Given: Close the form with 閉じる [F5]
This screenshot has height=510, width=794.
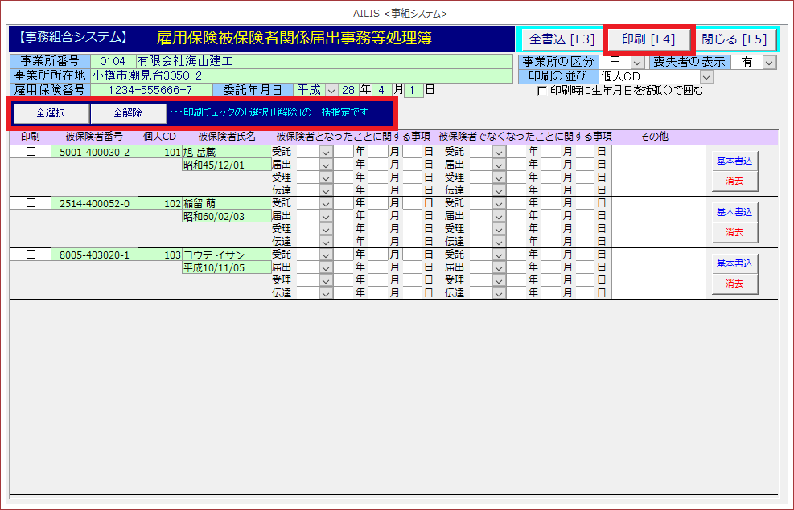Looking at the screenshot, I should click(x=734, y=39).
